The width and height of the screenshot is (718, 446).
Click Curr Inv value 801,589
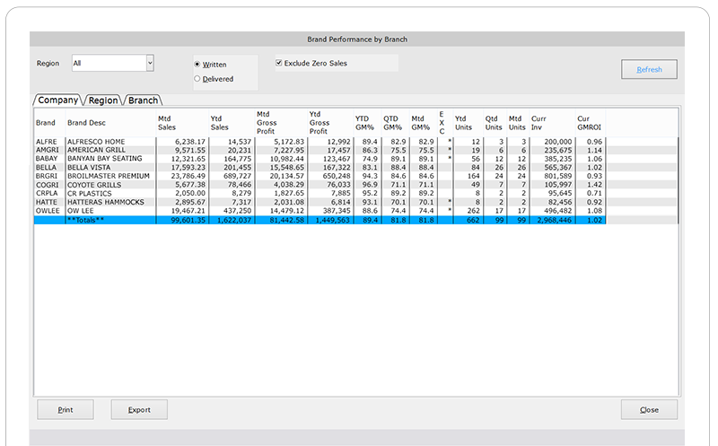[x=558, y=176]
